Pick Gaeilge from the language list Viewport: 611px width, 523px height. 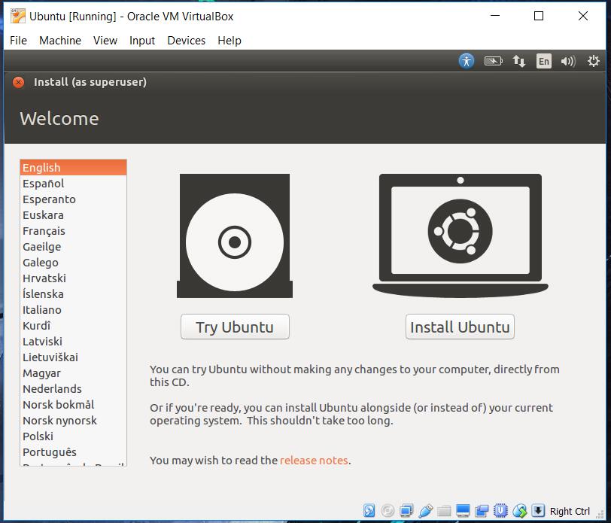[x=73, y=247]
